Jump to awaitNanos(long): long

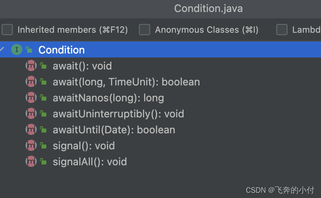[108, 98]
